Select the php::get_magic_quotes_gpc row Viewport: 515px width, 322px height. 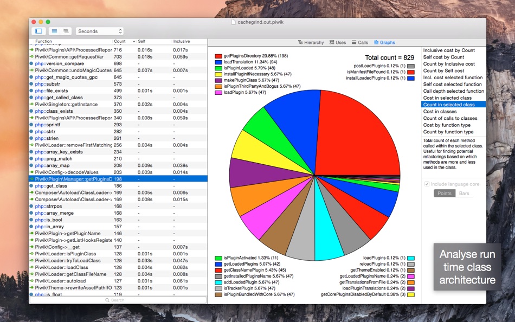coord(118,77)
